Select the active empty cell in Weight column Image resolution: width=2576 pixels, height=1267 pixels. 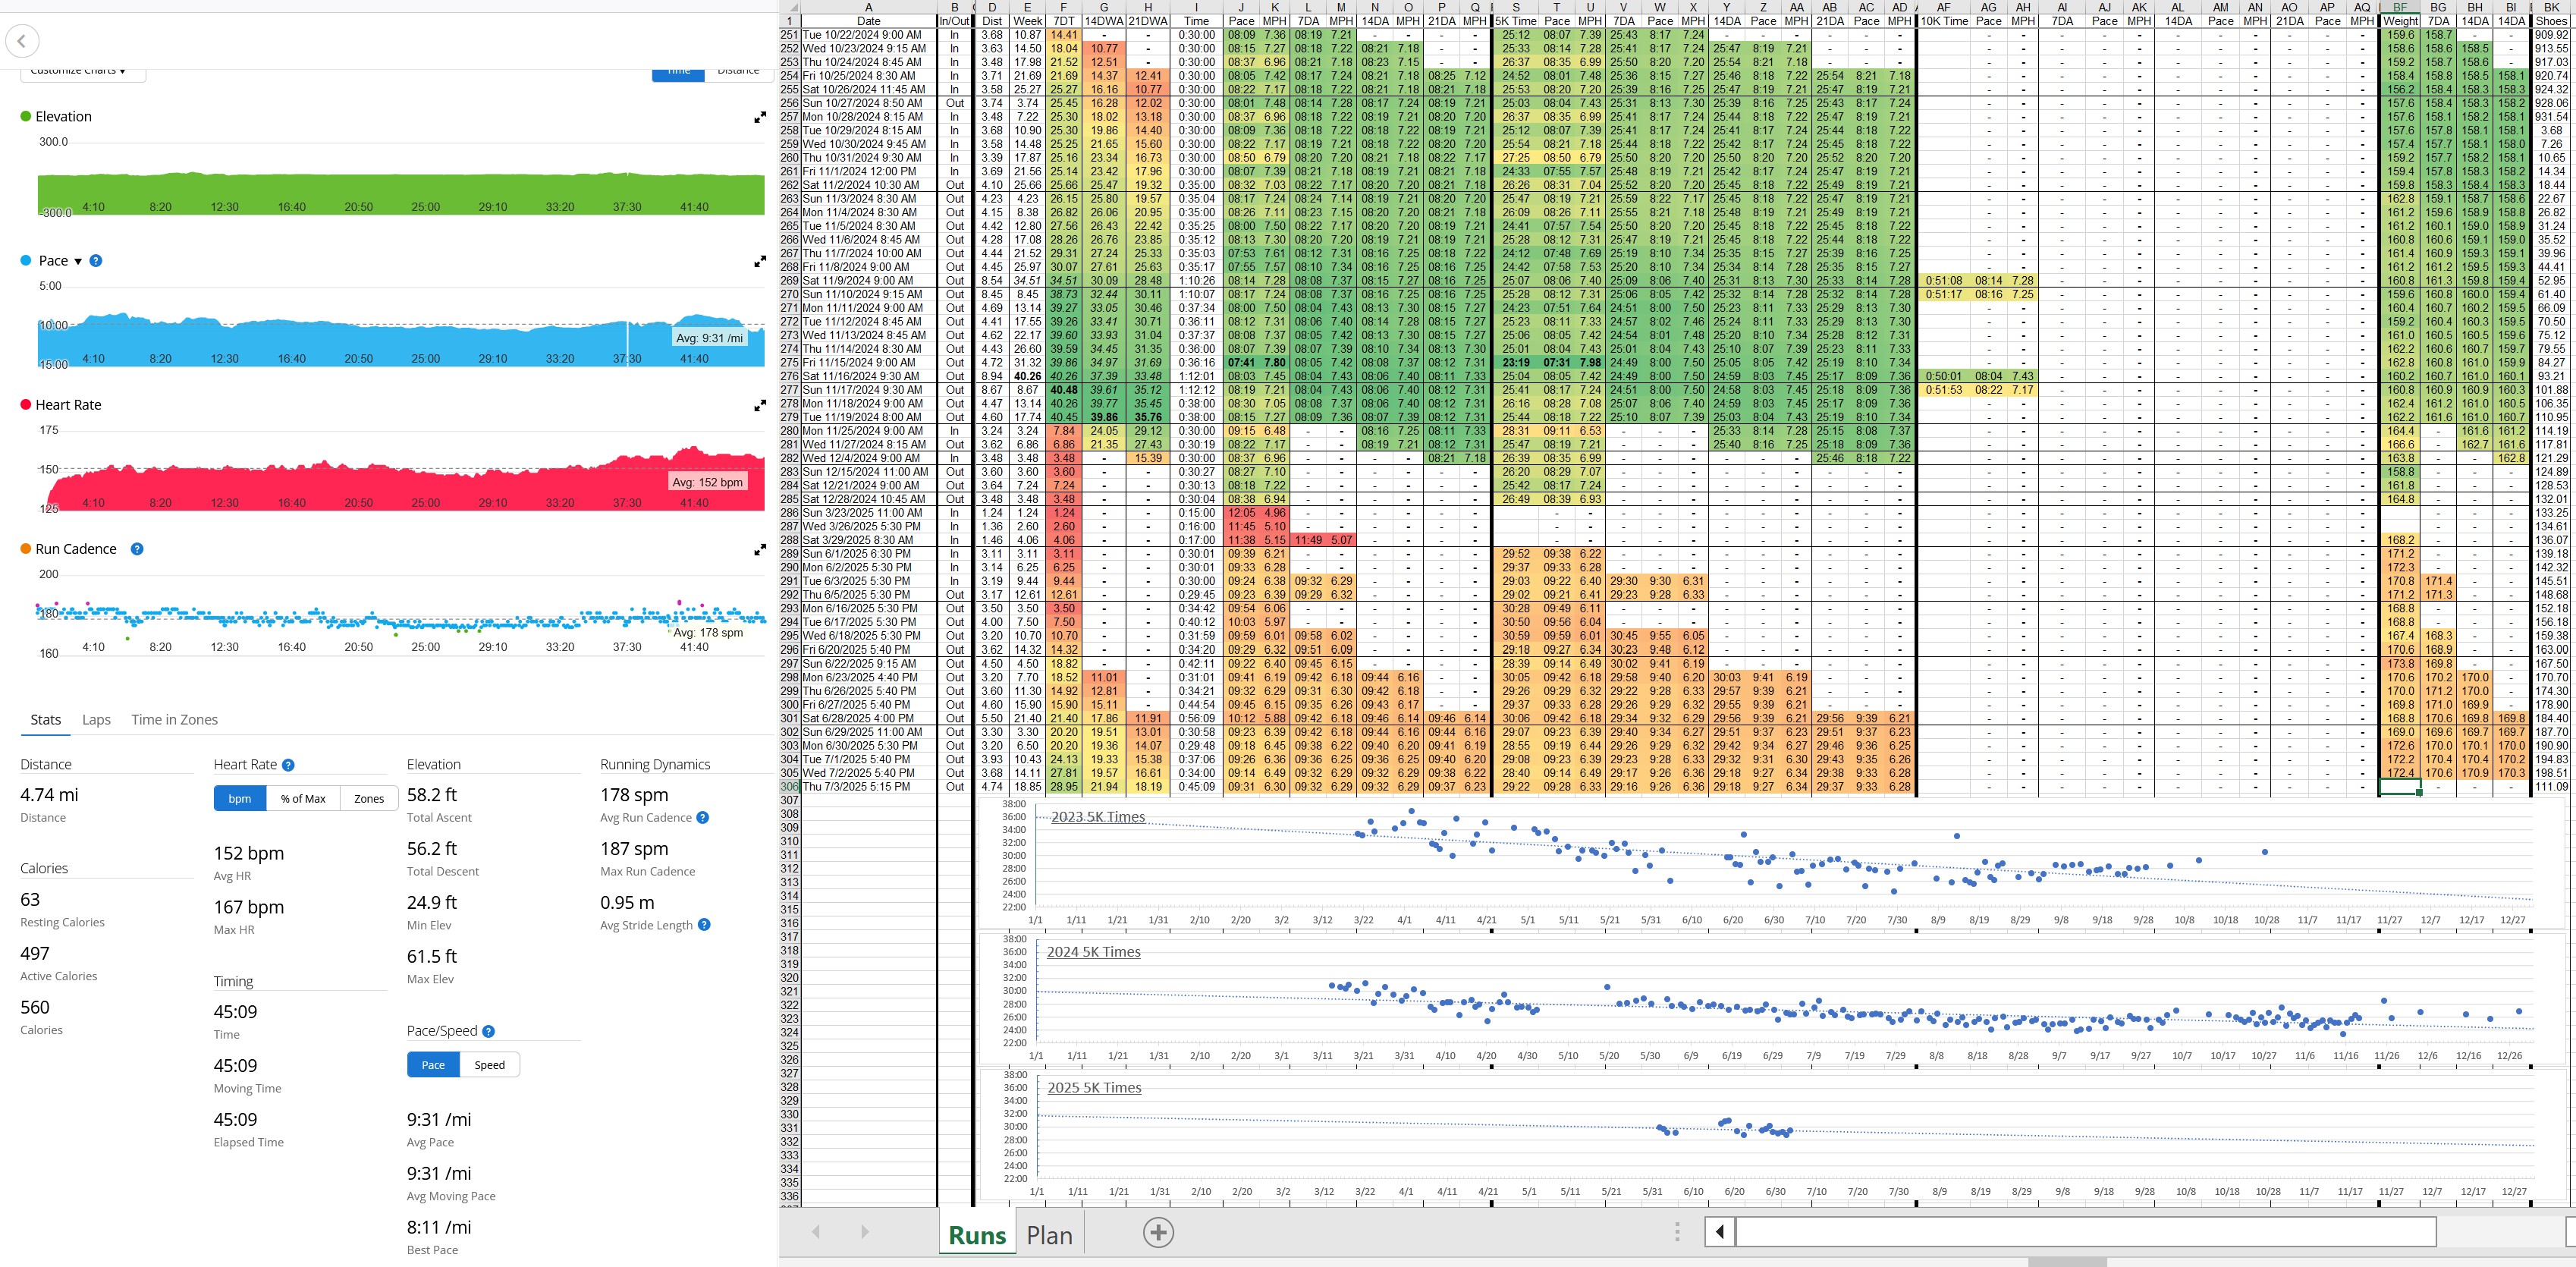point(2399,787)
